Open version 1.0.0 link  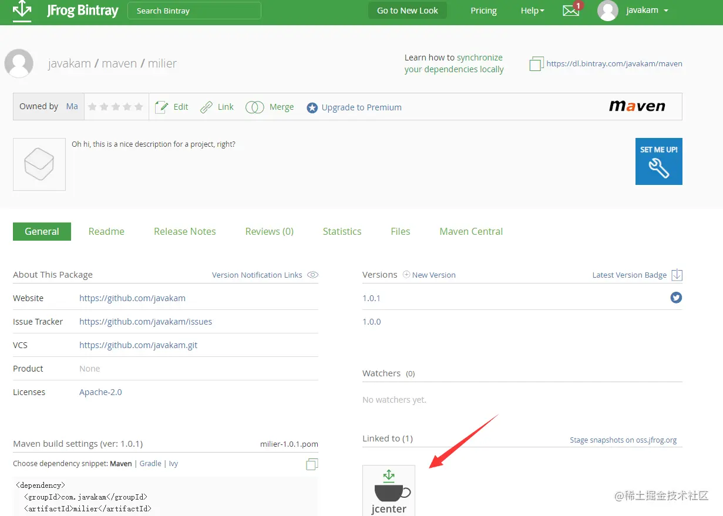[x=371, y=322]
